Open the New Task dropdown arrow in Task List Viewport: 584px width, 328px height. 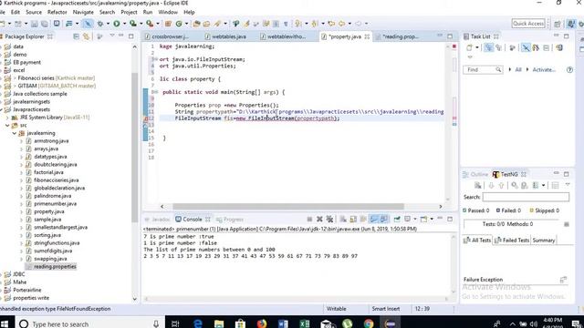click(476, 47)
